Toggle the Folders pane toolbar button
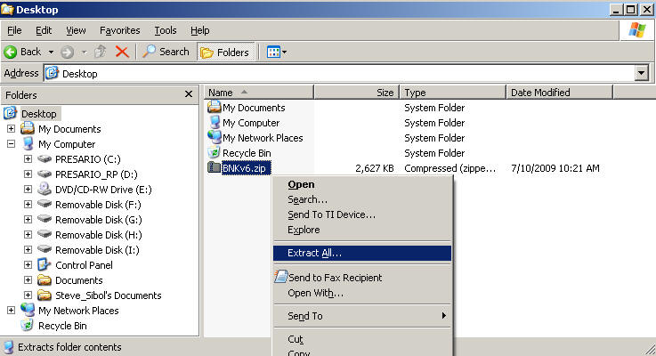The width and height of the screenshot is (656, 356). coord(225,53)
